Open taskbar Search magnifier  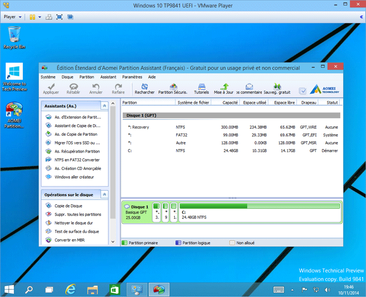coord(29,290)
